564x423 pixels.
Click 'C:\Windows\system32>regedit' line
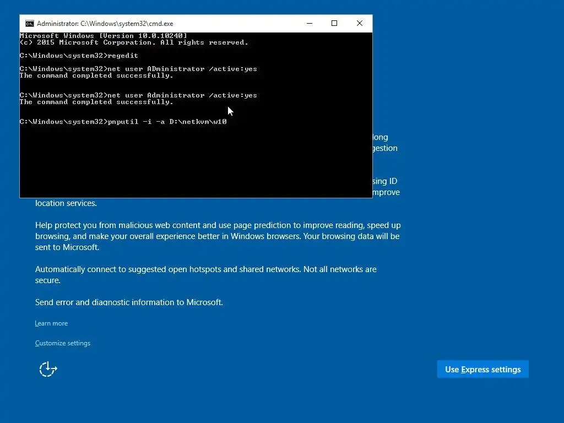point(79,56)
